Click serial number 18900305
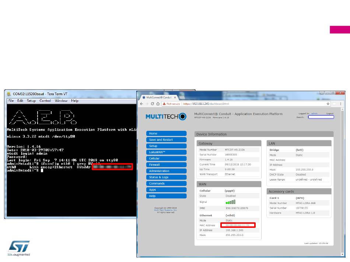The width and height of the screenshot is (350, 262). (x=231, y=154)
